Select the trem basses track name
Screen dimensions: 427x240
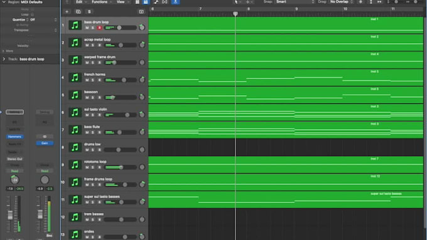[94, 214]
